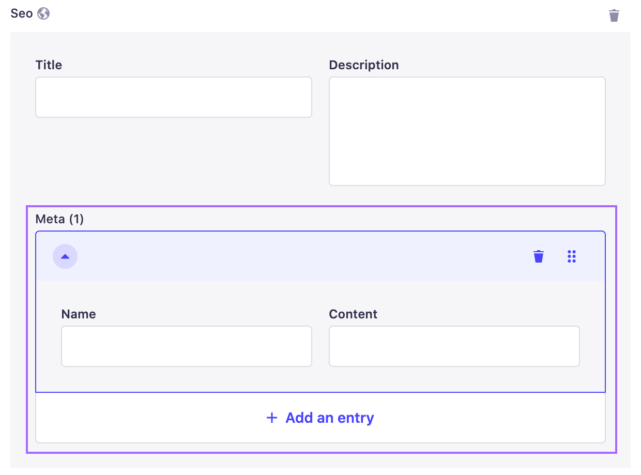
Task: Select the Seo component heading
Action: point(20,13)
